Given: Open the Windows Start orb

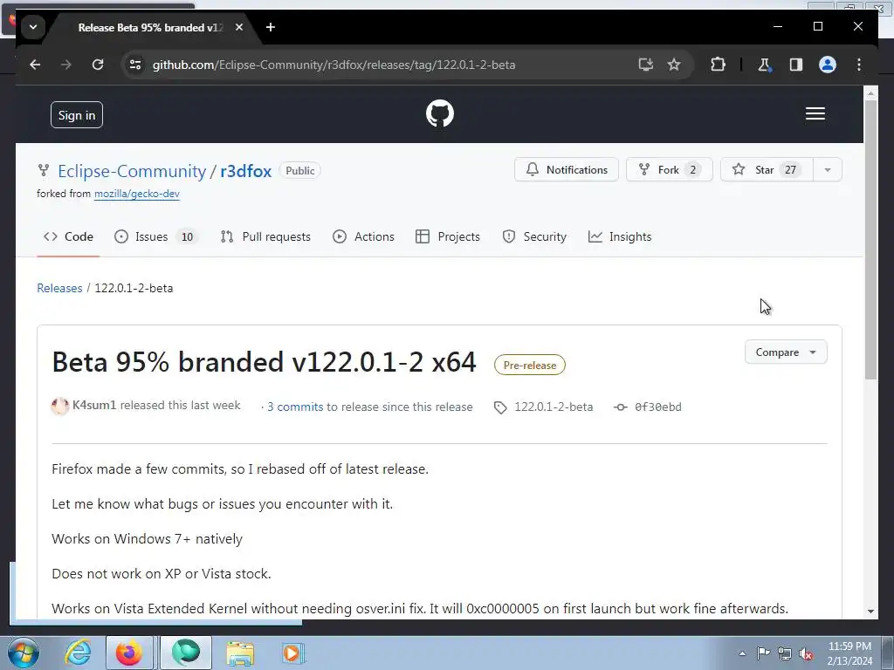Looking at the screenshot, I should [x=23, y=653].
